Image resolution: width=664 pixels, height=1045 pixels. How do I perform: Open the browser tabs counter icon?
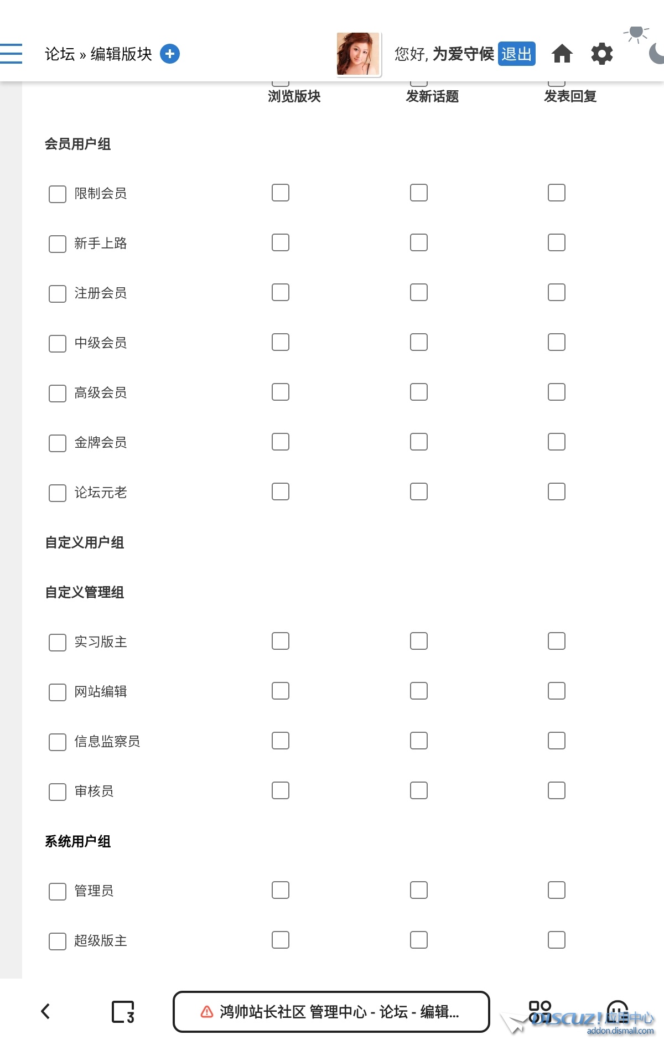click(x=123, y=1012)
